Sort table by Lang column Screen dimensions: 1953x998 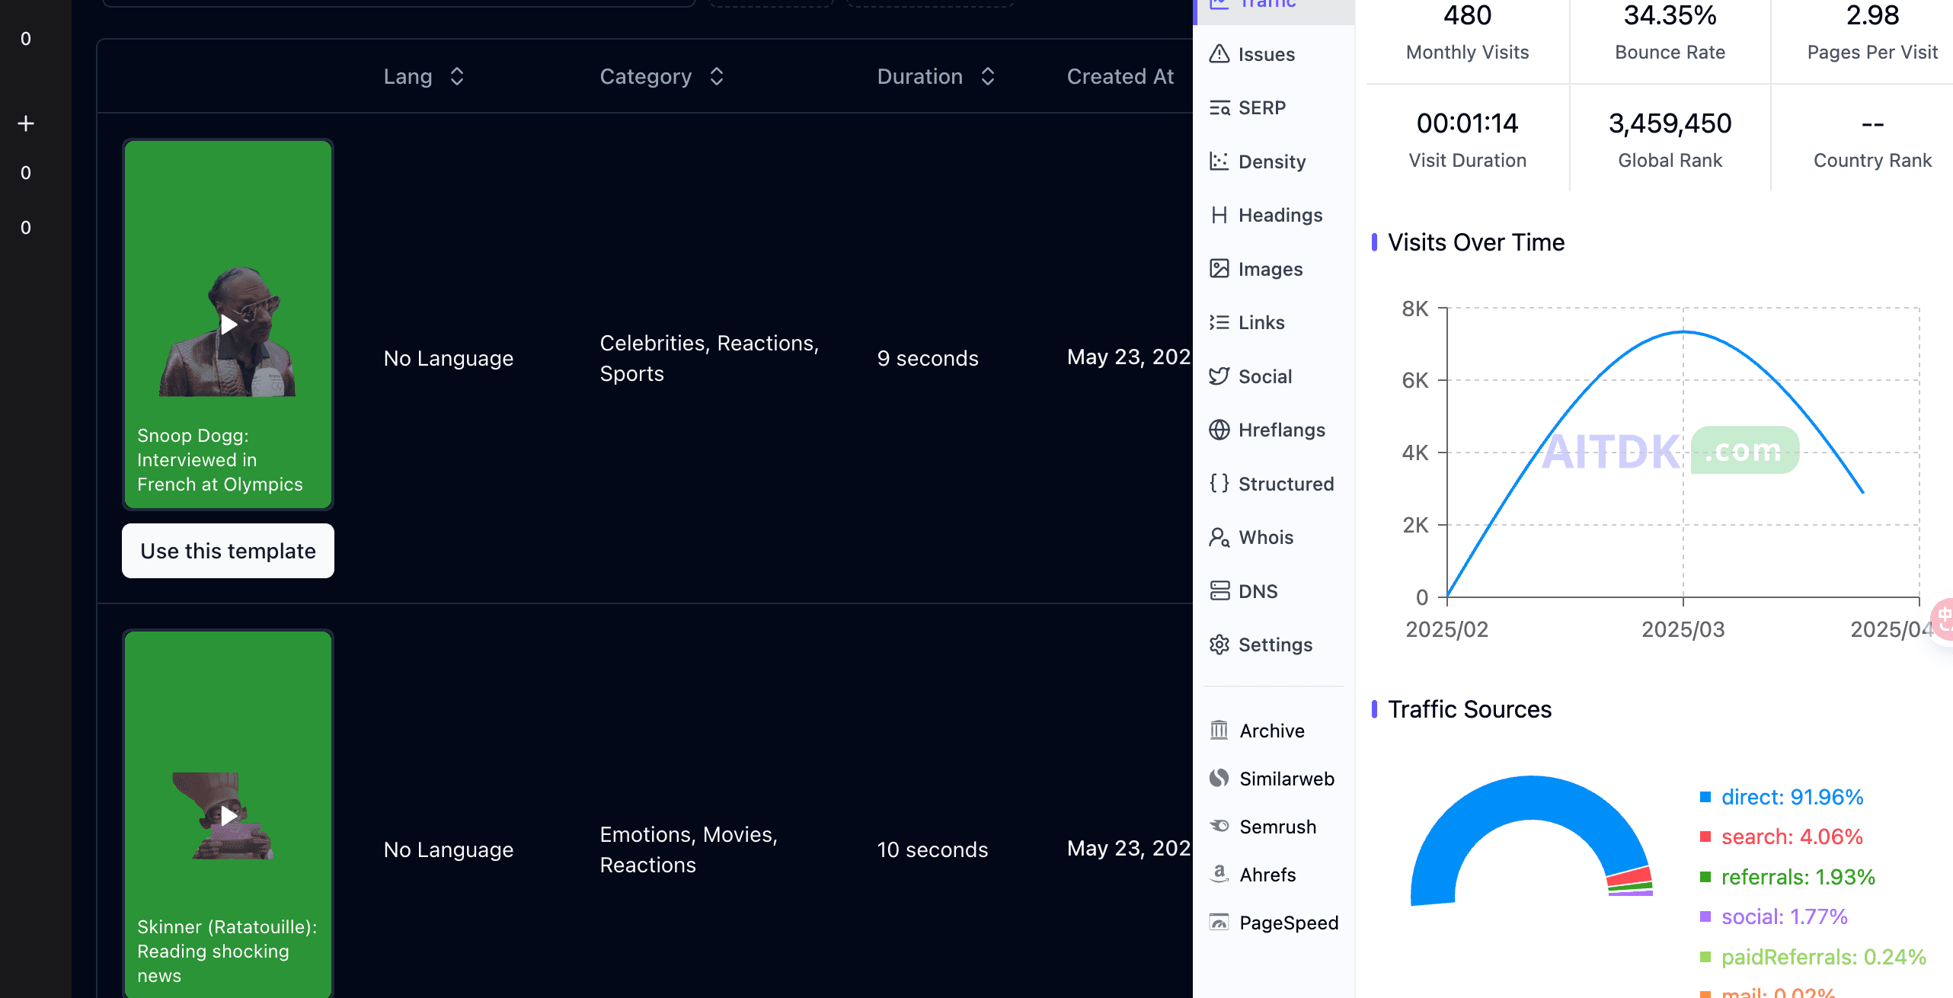point(457,76)
